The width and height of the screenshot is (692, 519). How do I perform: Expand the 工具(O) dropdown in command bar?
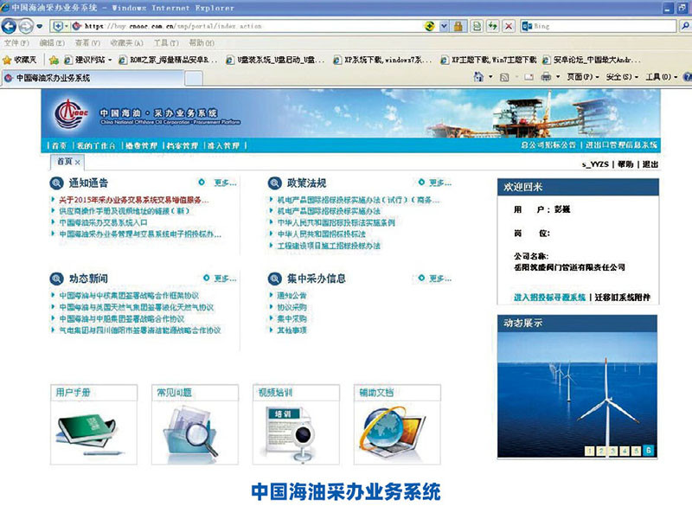(660, 77)
